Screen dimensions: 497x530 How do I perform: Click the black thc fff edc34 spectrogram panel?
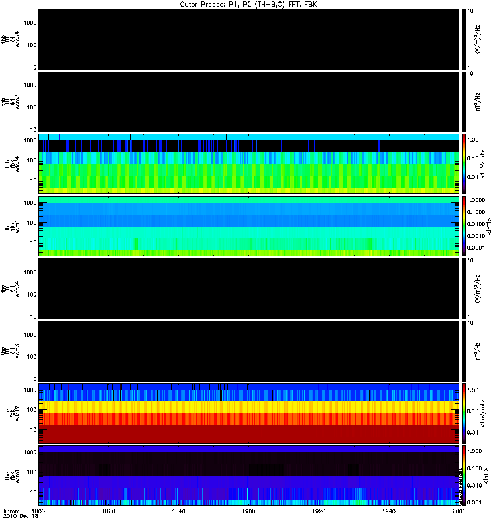click(x=249, y=289)
